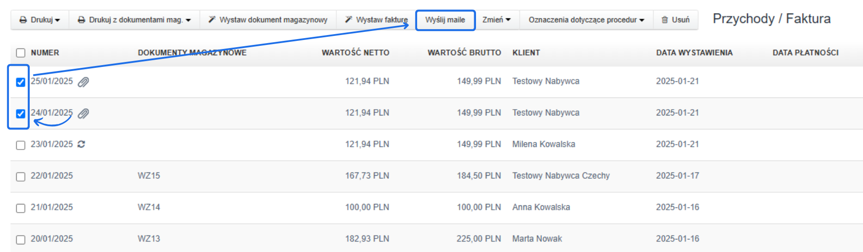The height and width of the screenshot is (252, 863).
Task: Click Testowy Nabywca in the 24/01/2025 row
Action: coord(546,113)
